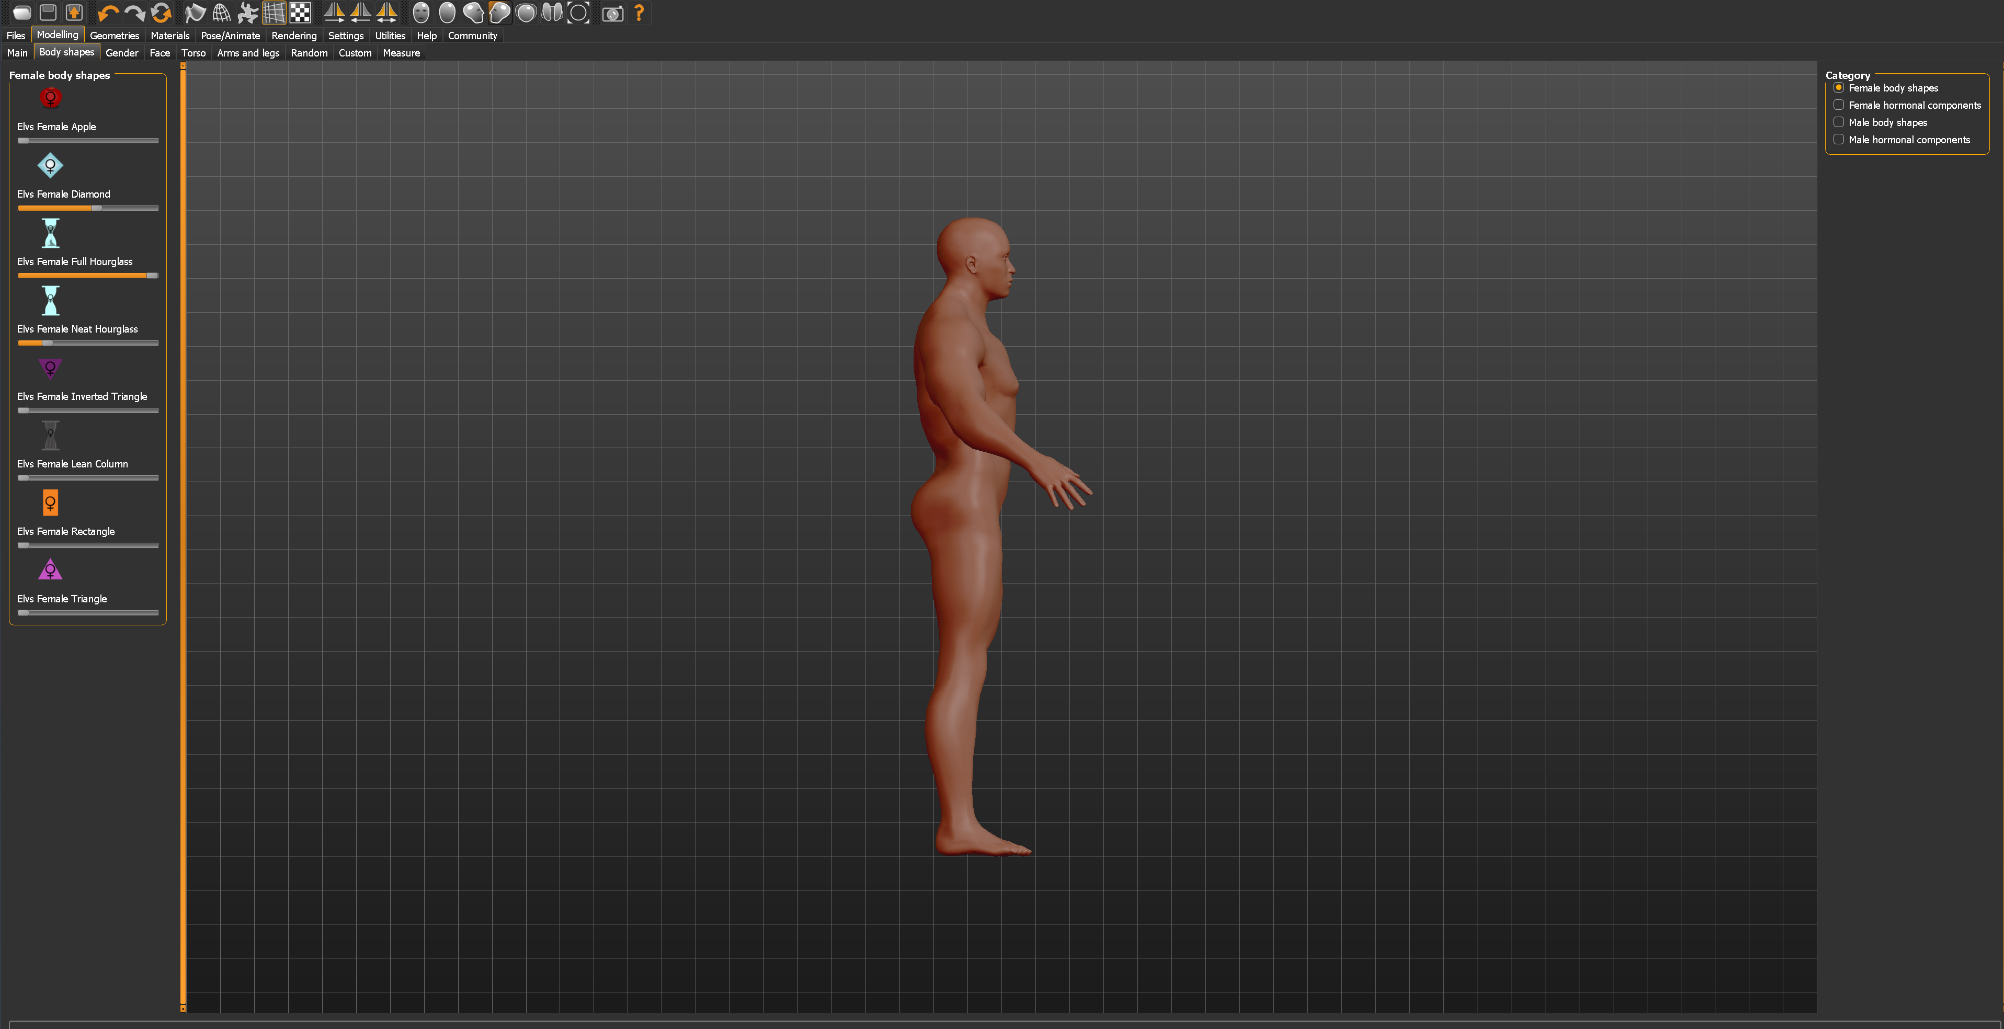
Task: Toggle wireframe mesh view icon
Action: click(222, 13)
